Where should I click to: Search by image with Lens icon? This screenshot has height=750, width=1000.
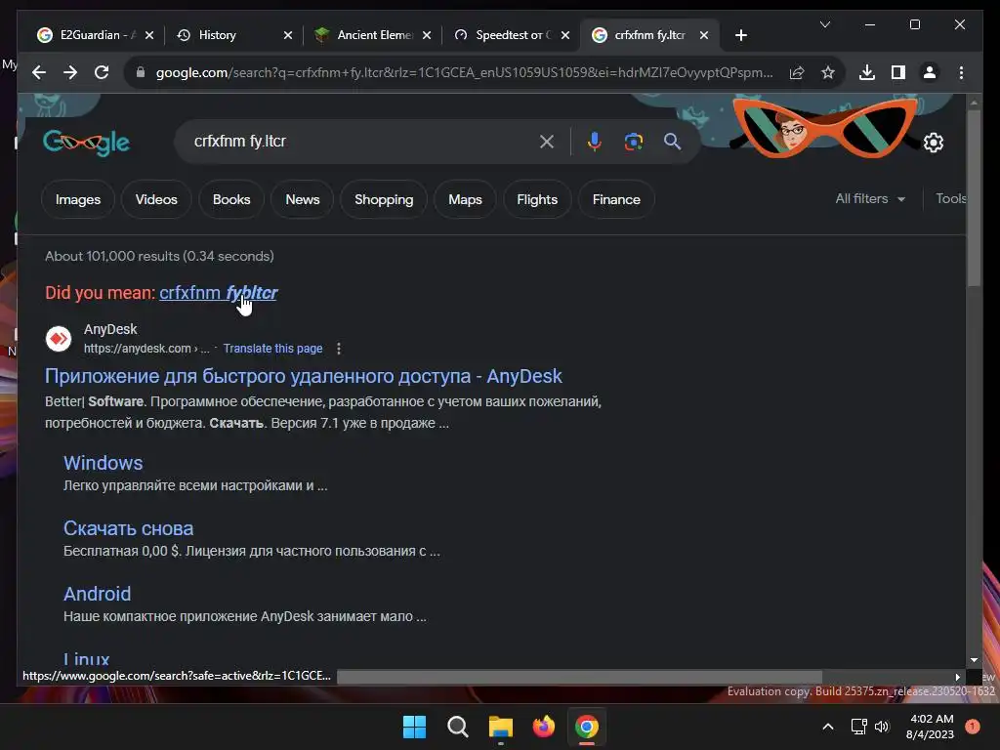(x=633, y=142)
